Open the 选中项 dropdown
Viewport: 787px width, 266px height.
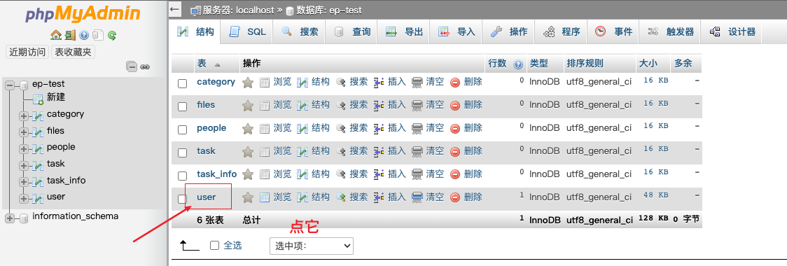tap(311, 246)
